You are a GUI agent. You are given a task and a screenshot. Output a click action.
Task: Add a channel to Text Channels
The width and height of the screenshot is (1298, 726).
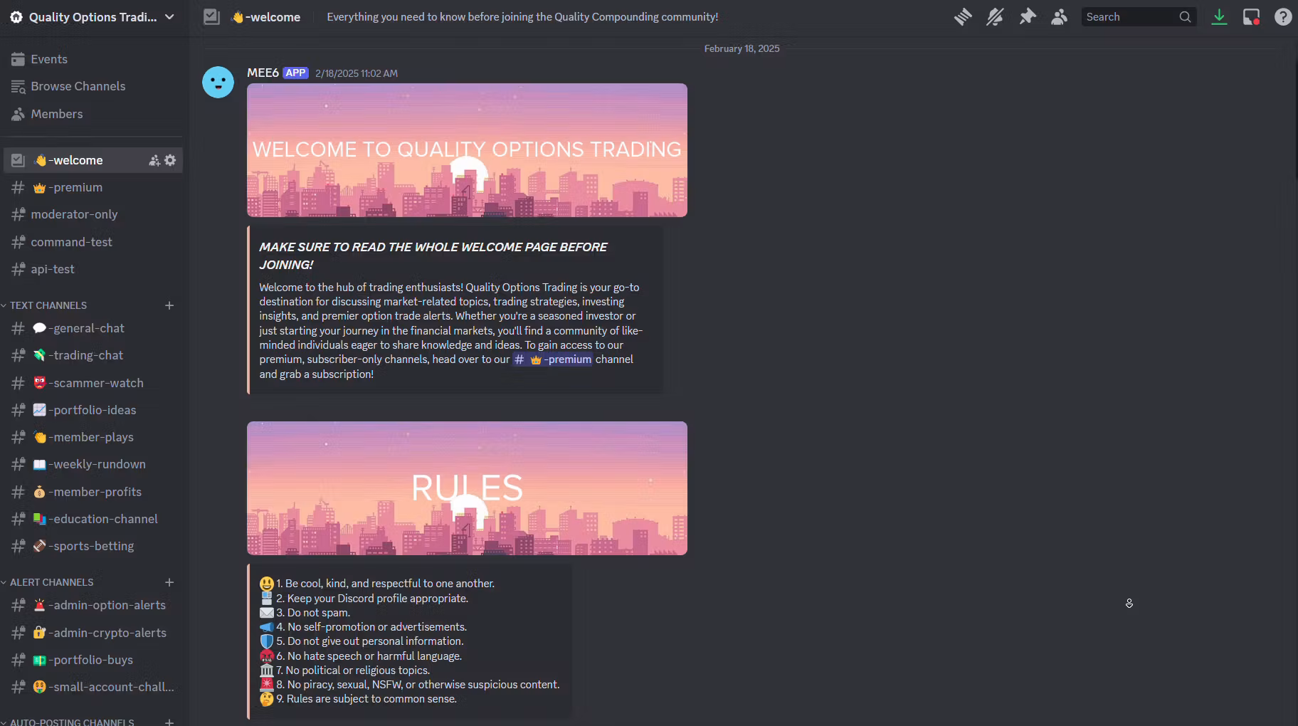pyautogui.click(x=169, y=305)
